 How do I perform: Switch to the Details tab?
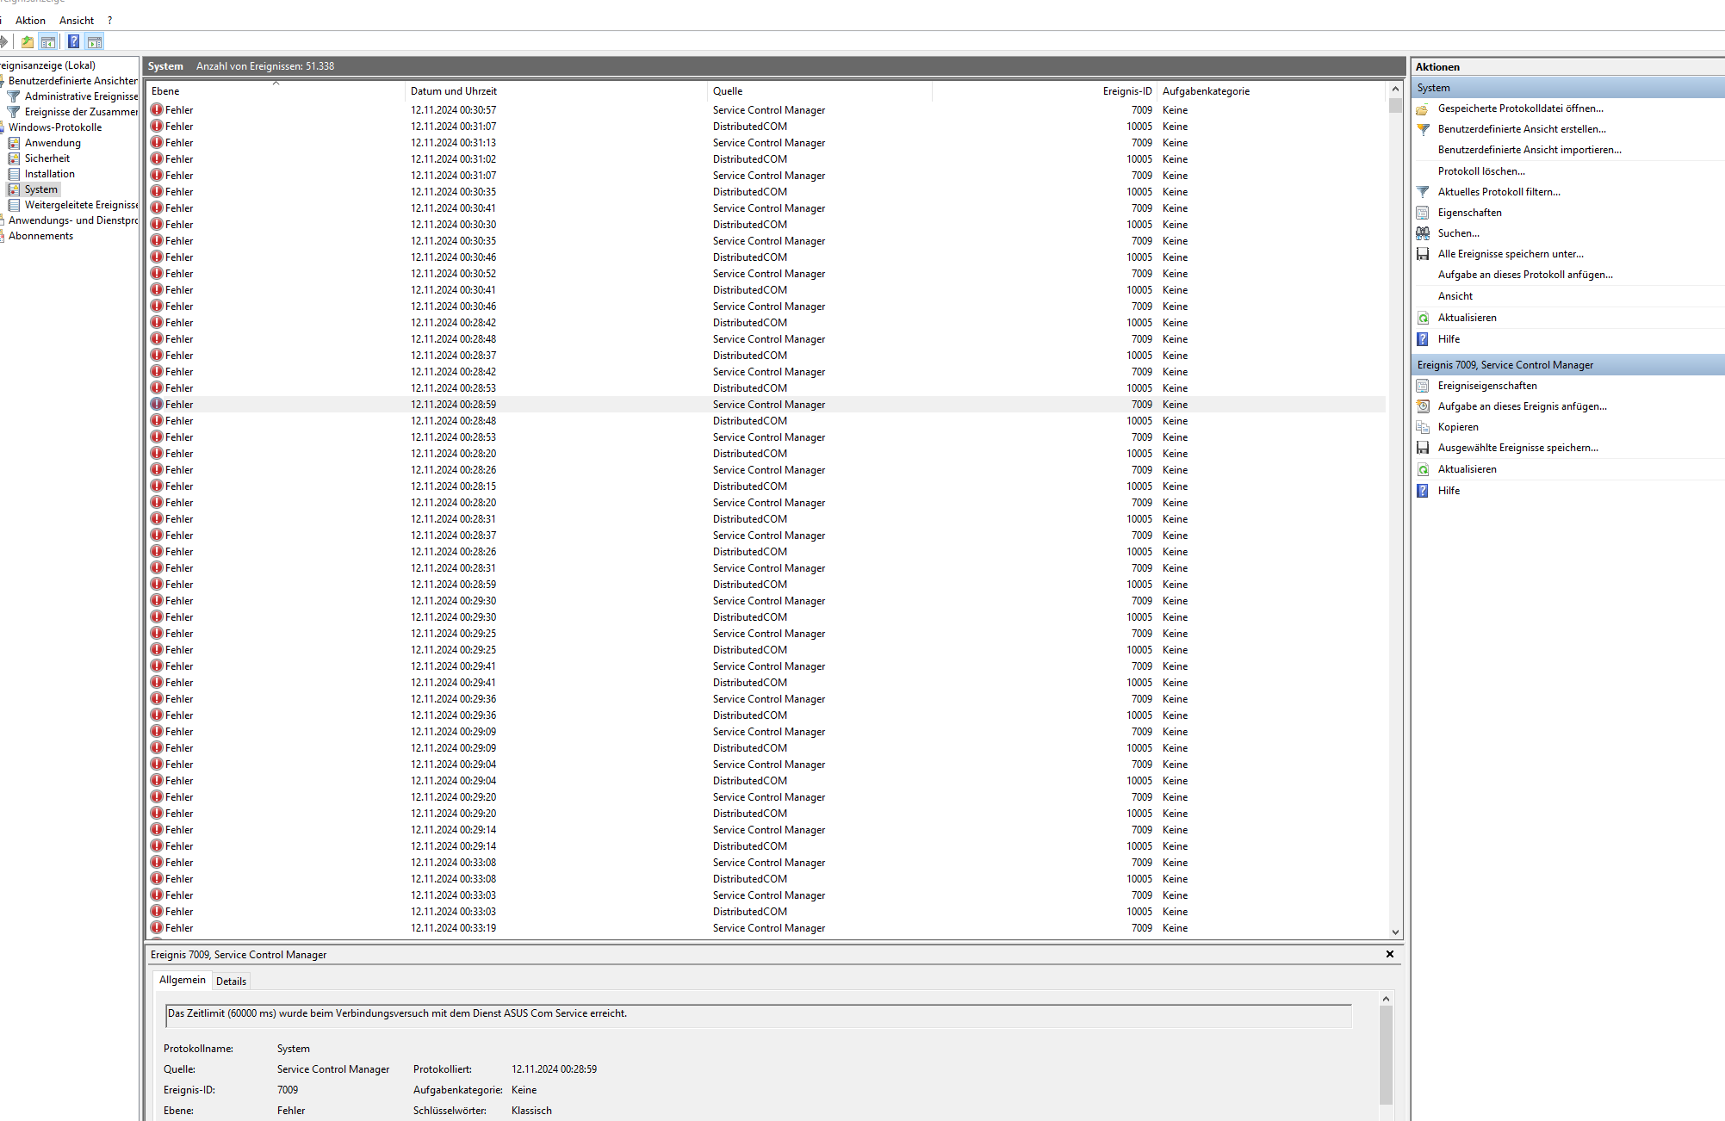click(231, 981)
